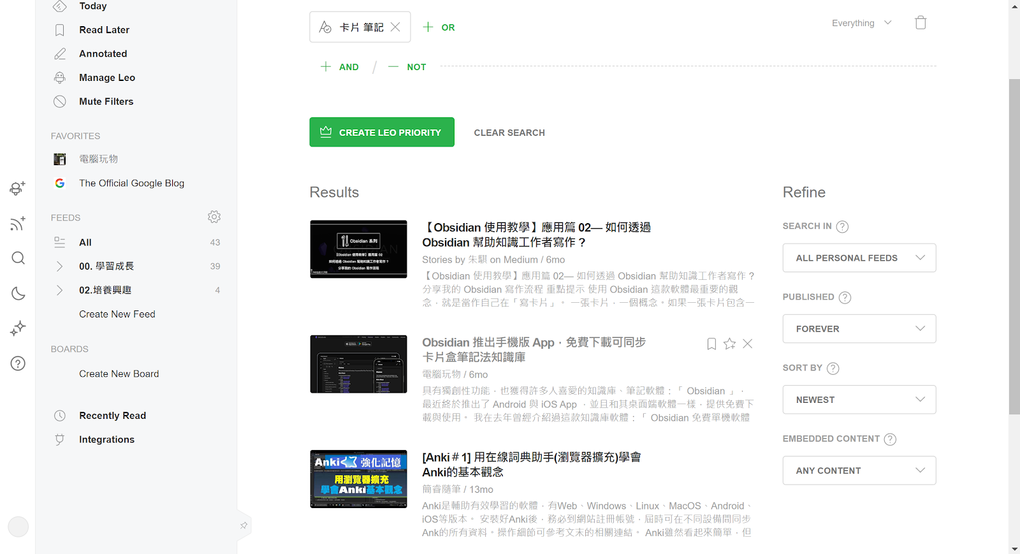This screenshot has width=1020, height=554.
Task: Click Clear Search
Action: tap(509, 133)
